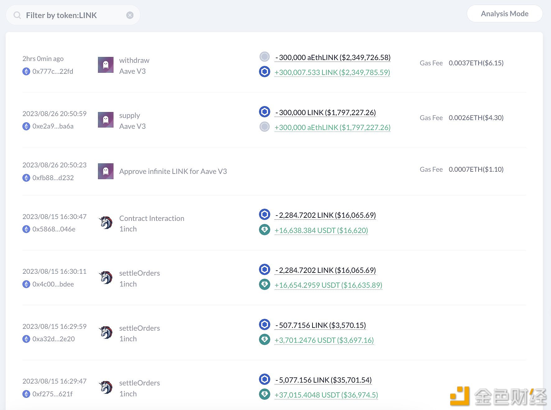Click +37,015.4048 USDT ($36,974.5) amount
This screenshot has width=551, height=410.
click(326, 395)
